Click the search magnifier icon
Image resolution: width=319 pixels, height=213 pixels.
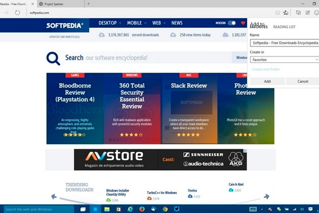click(53, 58)
